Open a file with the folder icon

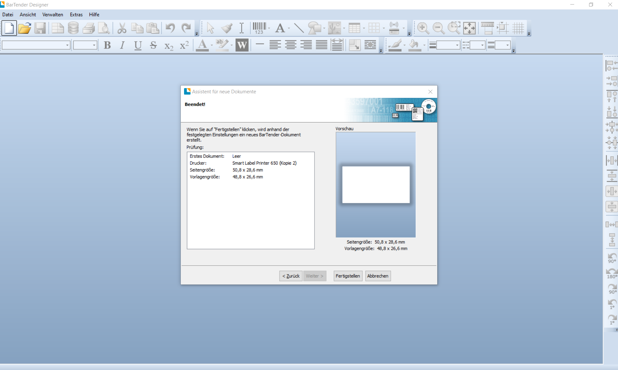click(24, 28)
